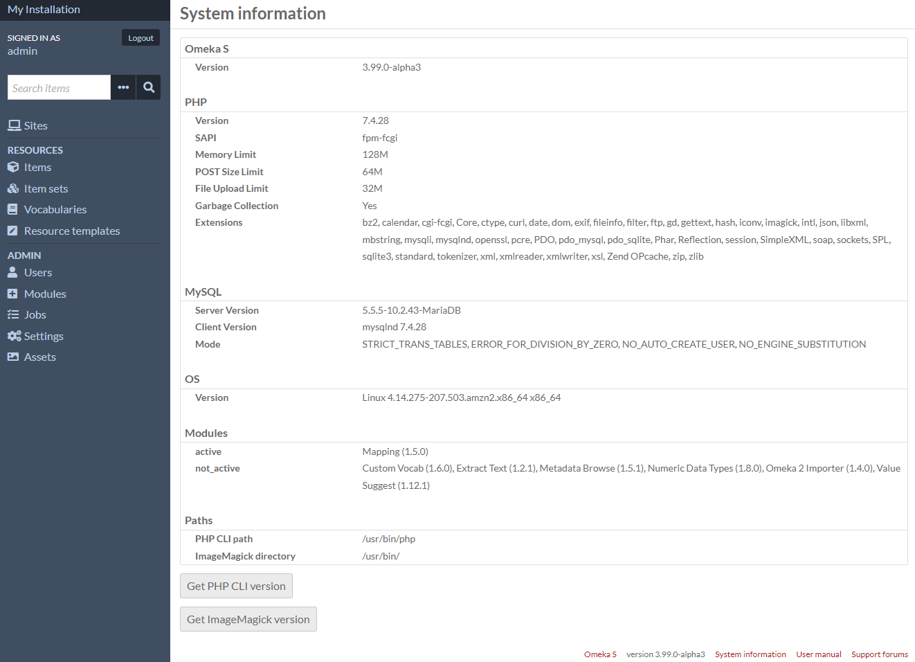Click the Modules plus-square icon
This screenshot has width=915, height=662.
coord(12,294)
